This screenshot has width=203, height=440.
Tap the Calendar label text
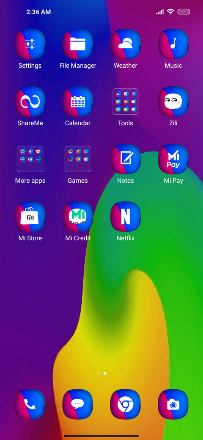[78, 123]
